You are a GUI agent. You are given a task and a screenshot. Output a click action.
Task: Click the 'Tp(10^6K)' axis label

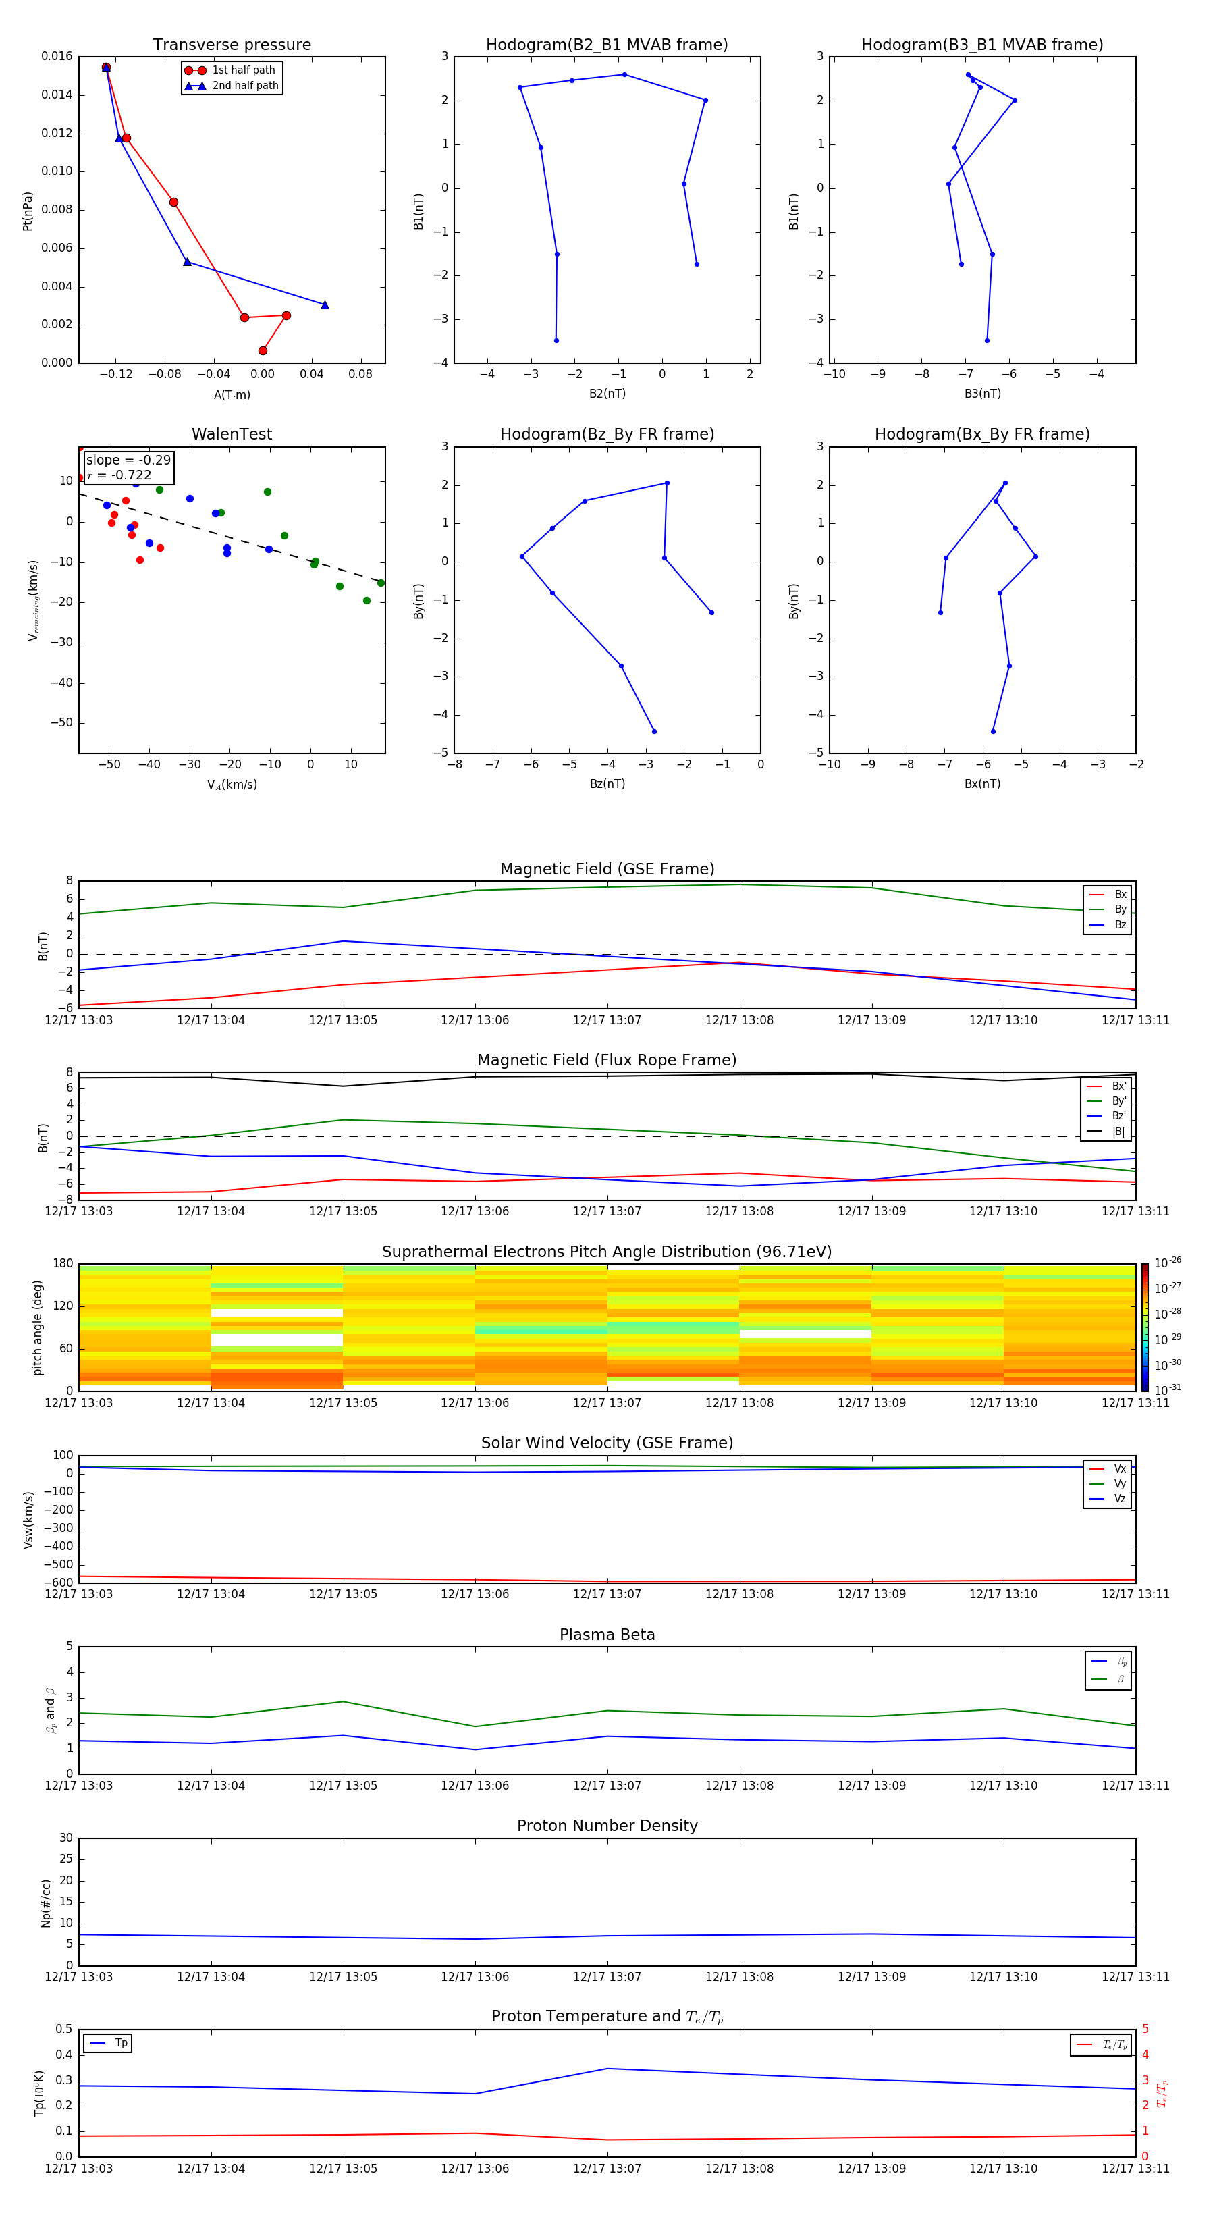(40, 2094)
